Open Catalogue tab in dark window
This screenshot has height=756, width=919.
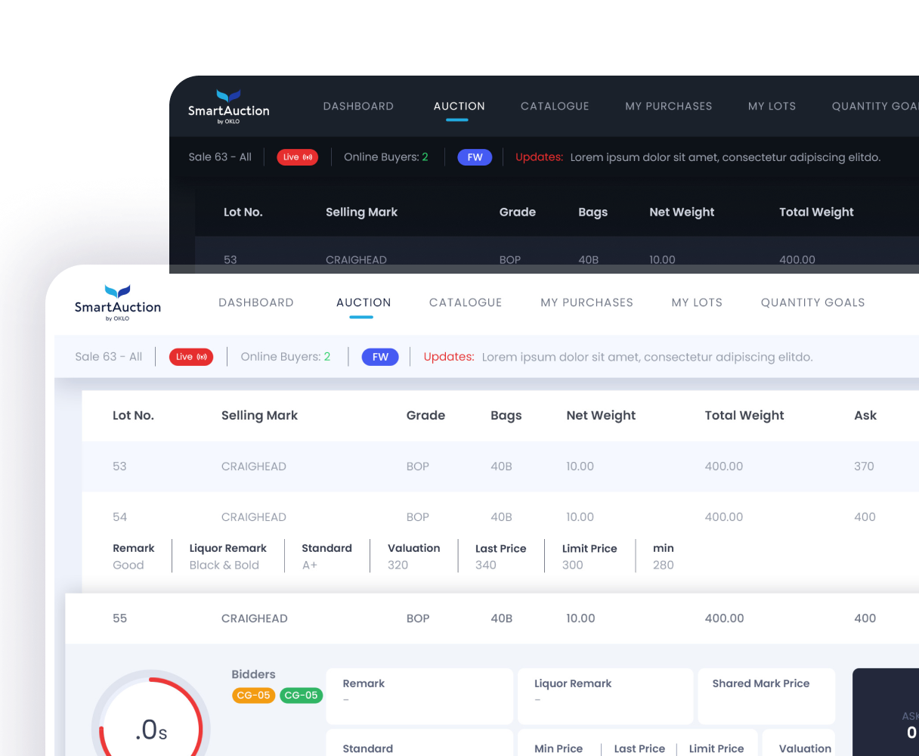pos(555,107)
